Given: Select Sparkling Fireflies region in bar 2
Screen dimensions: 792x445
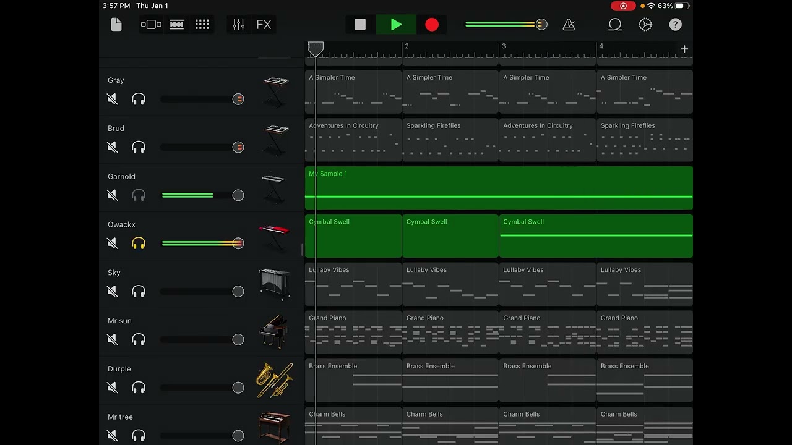Looking at the screenshot, I should coord(450,140).
